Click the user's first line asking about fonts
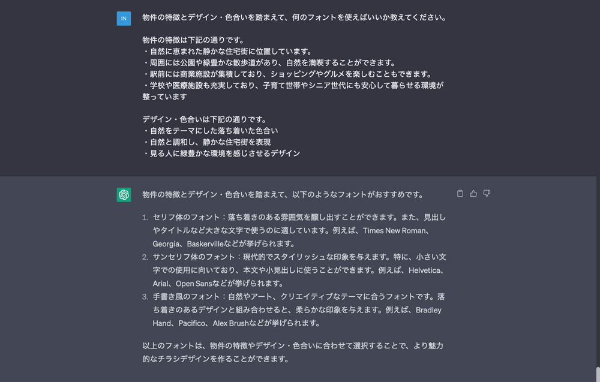 point(295,17)
